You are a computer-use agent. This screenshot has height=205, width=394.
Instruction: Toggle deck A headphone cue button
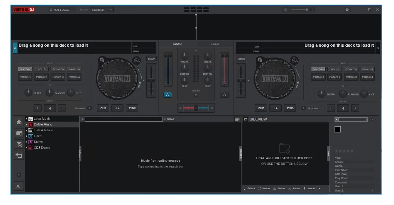pos(168,95)
